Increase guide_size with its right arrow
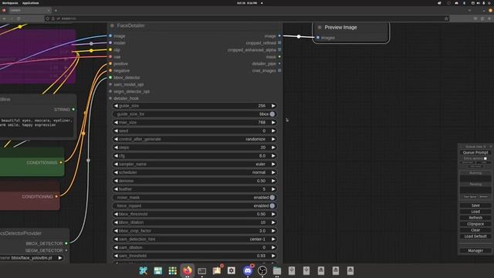Screen dimensions: 494x278 (x=273, y=106)
